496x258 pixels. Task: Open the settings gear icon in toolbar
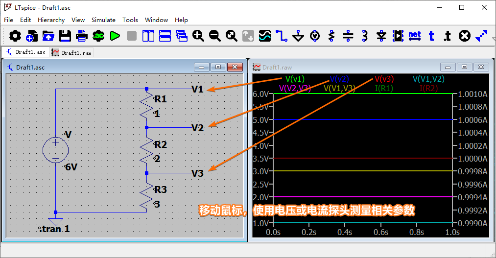(x=15, y=36)
